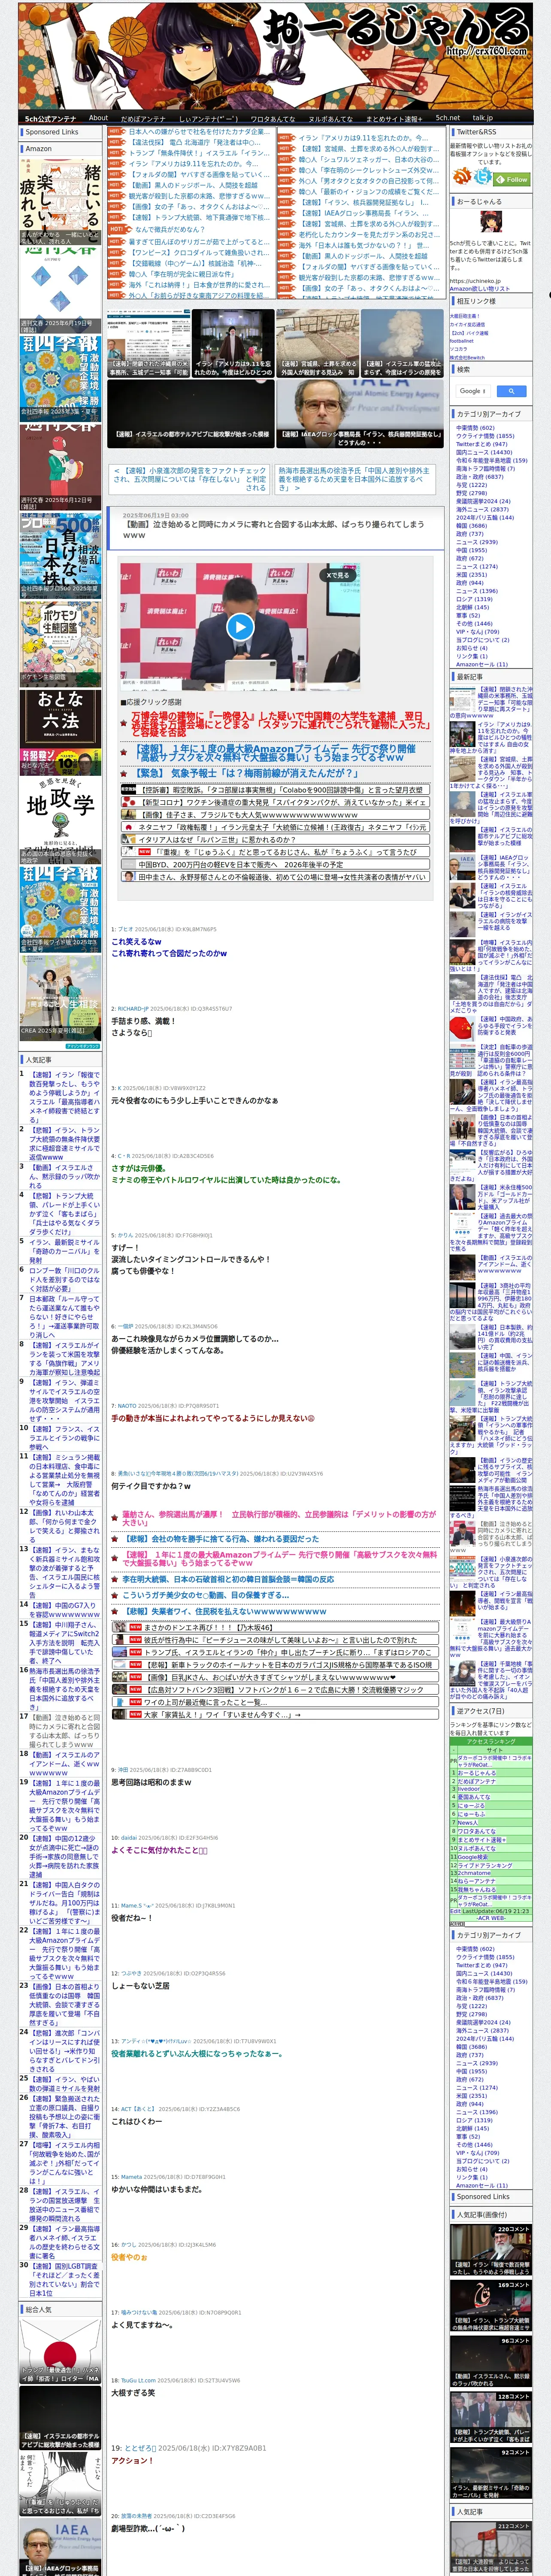Open the article title about 山本太郎
551x2576 pixels.
click(273, 529)
